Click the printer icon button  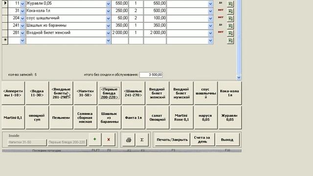coord(129,140)
